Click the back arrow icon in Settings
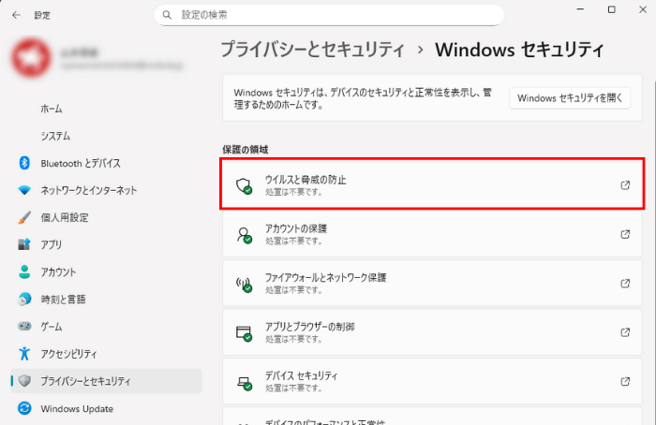This screenshot has width=656, height=425. click(x=16, y=15)
